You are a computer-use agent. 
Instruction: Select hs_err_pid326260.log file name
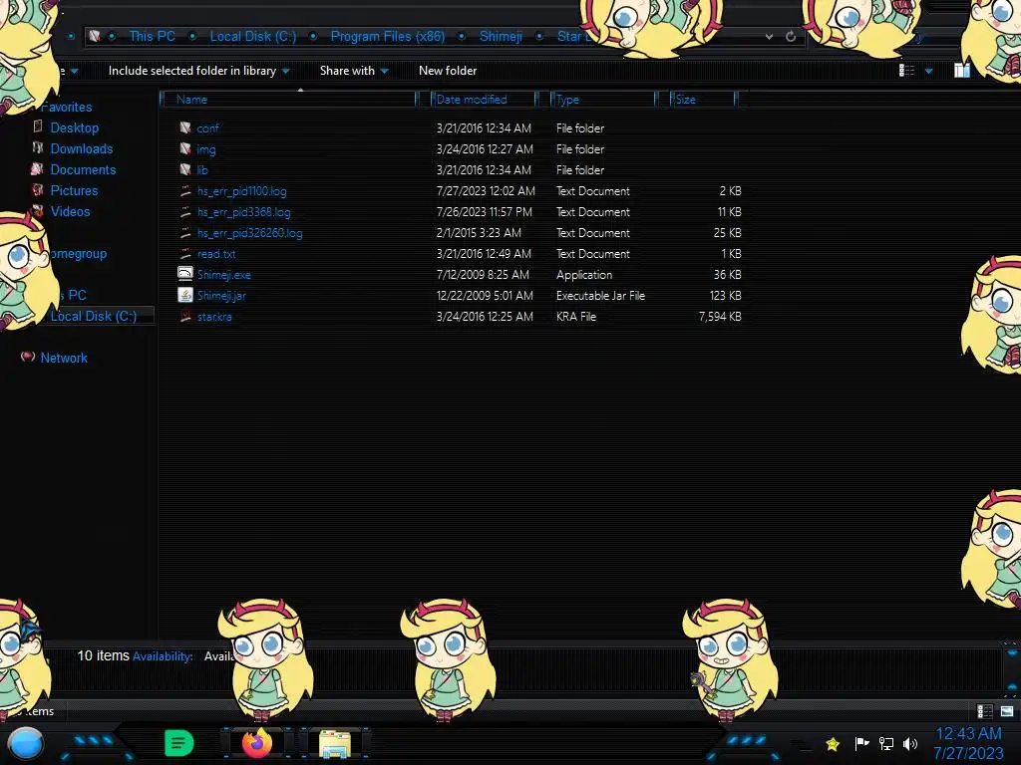(249, 233)
